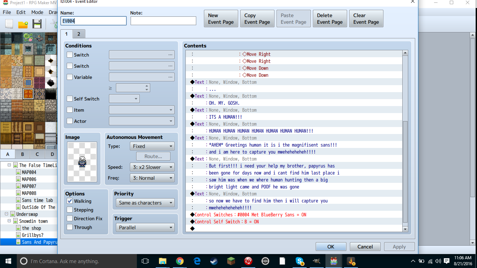Enable the Item condition checkbox
Screen dimensions: 477x268
tap(69, 110)
